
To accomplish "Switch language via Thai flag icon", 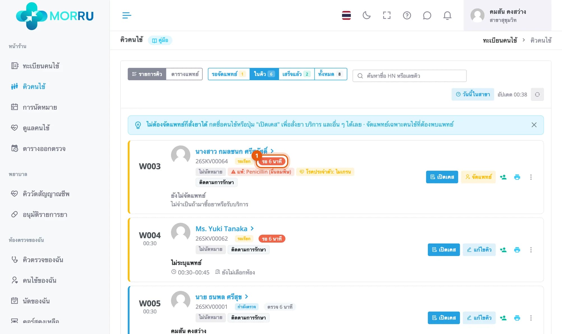I will pyautogui.click(x=346, y=15).
